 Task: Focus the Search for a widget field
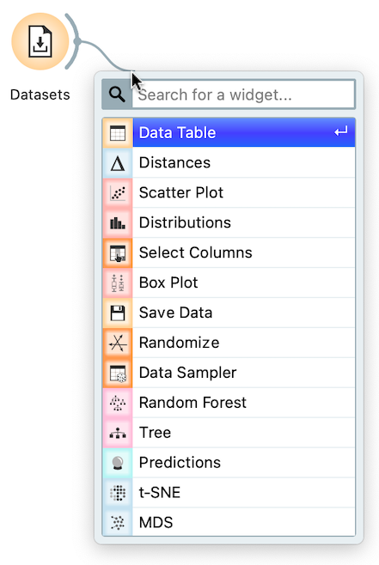[x=243, y=94]
